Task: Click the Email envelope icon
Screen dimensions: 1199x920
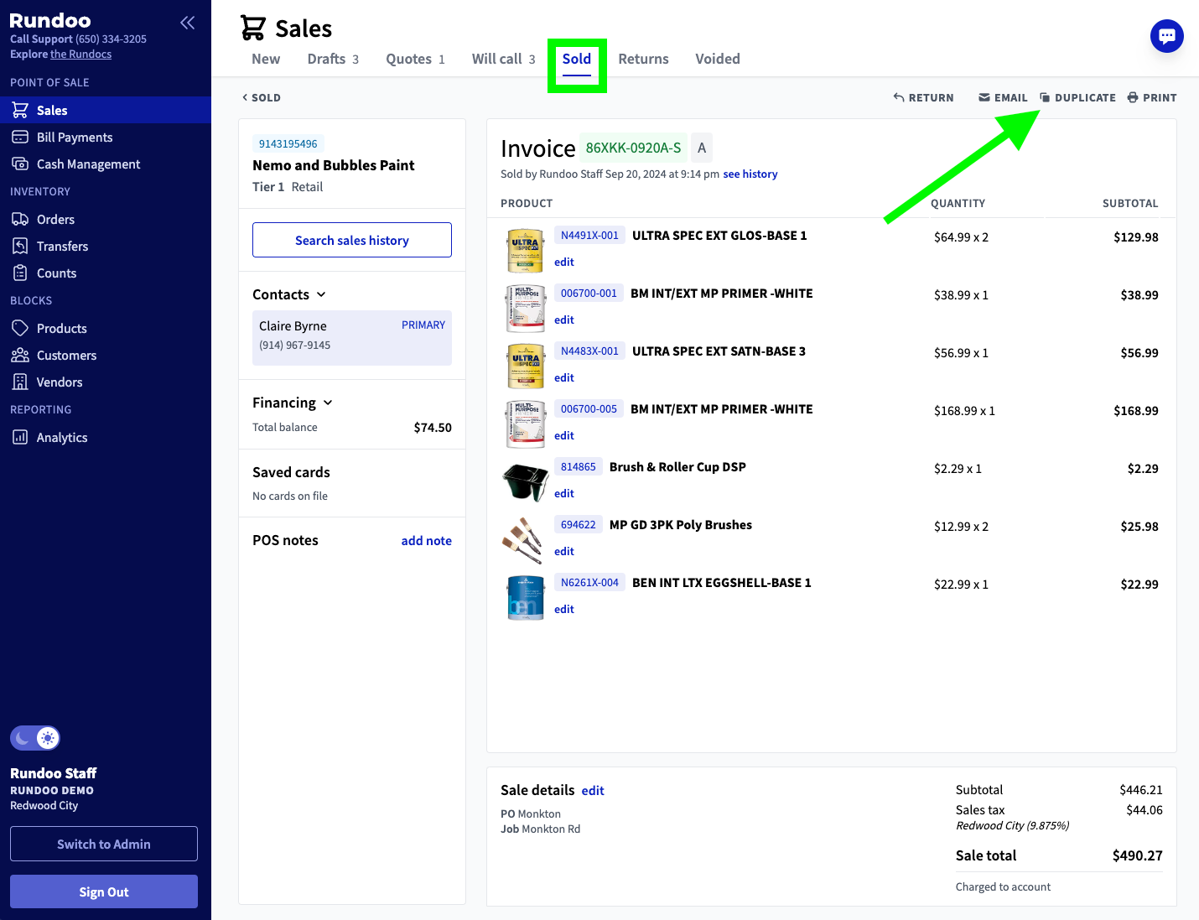Action: point(984,97)
